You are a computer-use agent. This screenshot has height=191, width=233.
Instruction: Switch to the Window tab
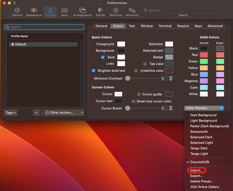pyautogui.click(x=147, y=26)
